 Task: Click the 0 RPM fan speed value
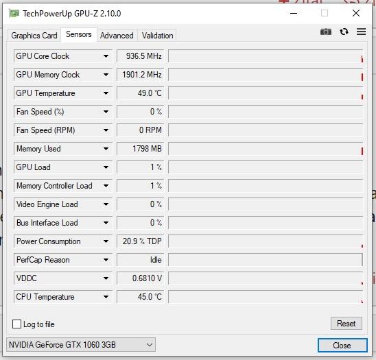click(x=140, y=130)
